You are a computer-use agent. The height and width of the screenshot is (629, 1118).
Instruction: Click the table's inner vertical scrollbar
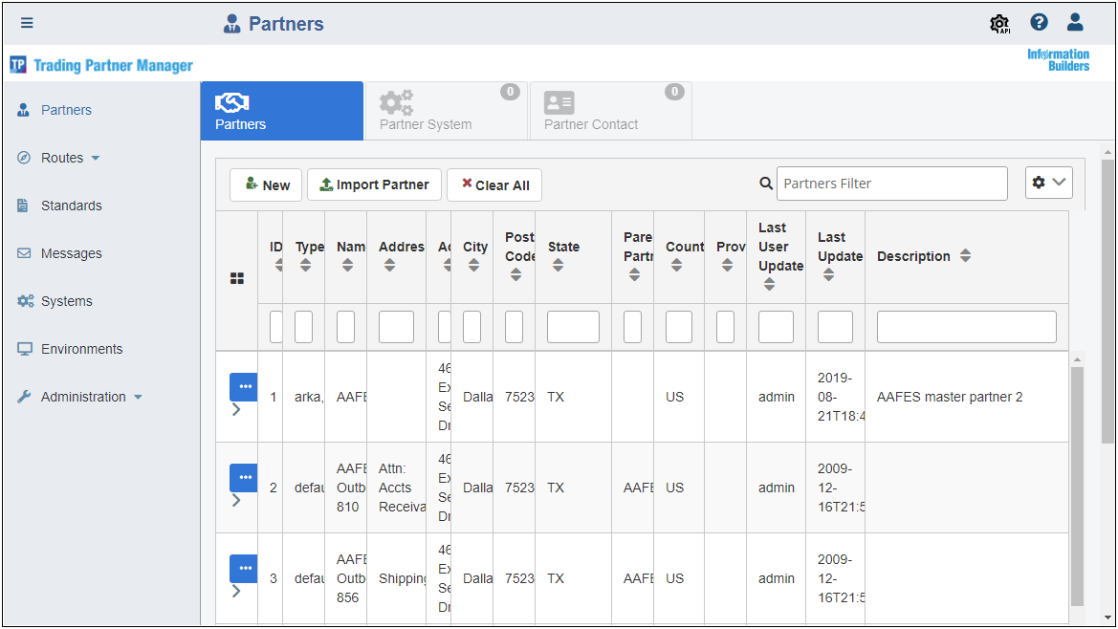1077,486
